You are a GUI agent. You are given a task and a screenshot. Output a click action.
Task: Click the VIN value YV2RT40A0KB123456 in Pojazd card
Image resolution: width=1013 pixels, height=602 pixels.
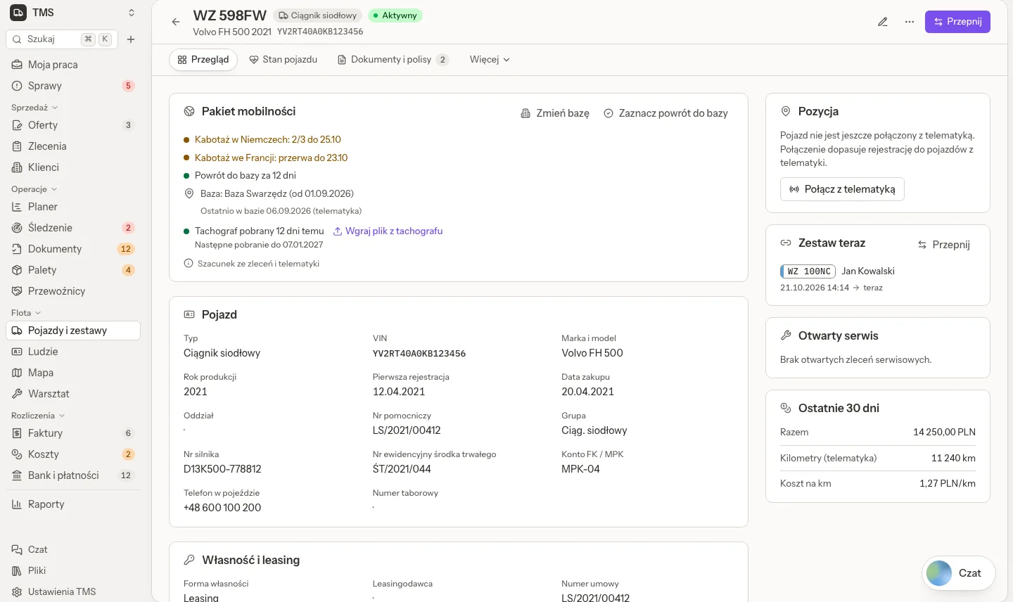tap(419, 354)
